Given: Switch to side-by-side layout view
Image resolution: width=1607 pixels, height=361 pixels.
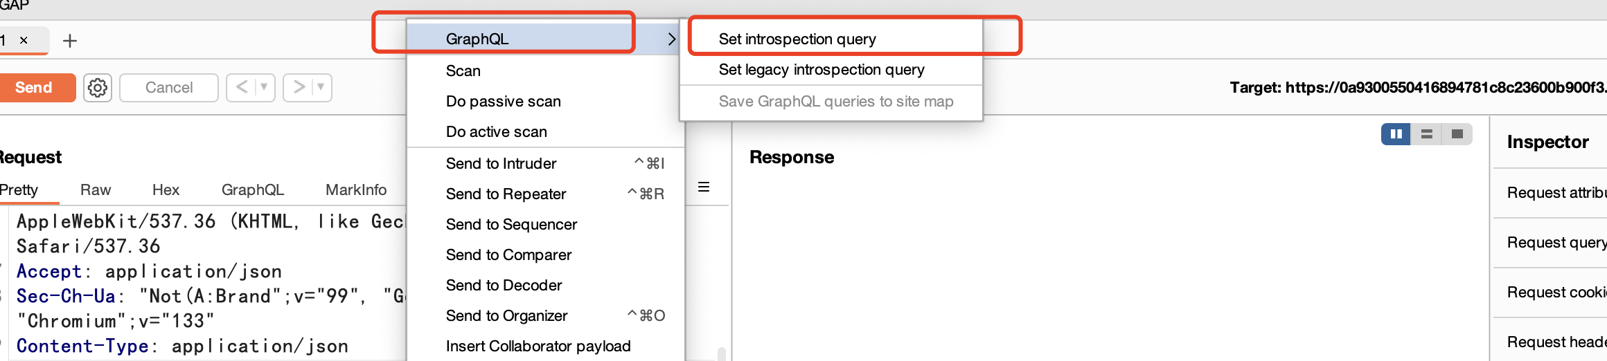Looking at the screenshot, I should pyautogui.click(x=1396, y=134).
